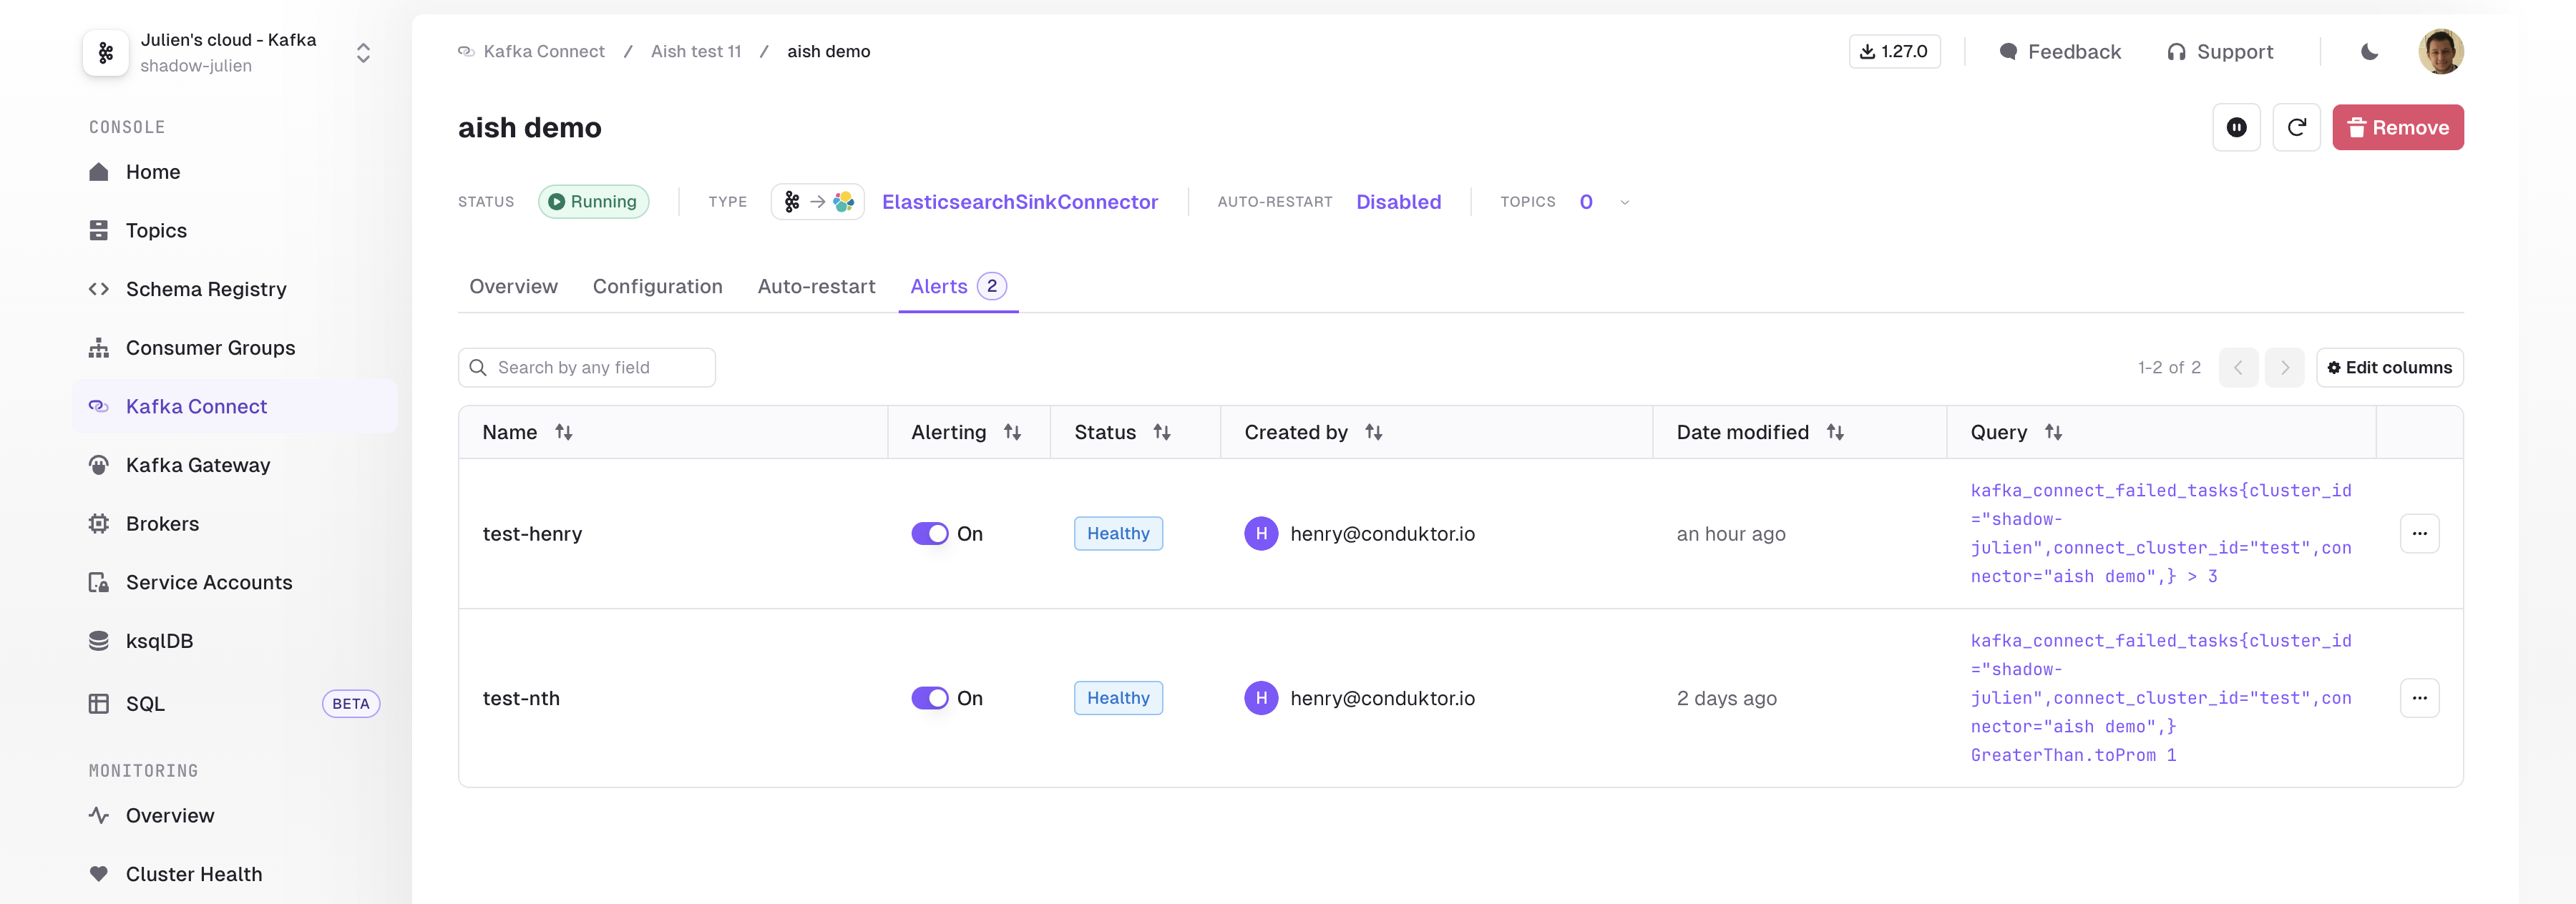Open Monitoring Overview page

[x=234, y=816]
